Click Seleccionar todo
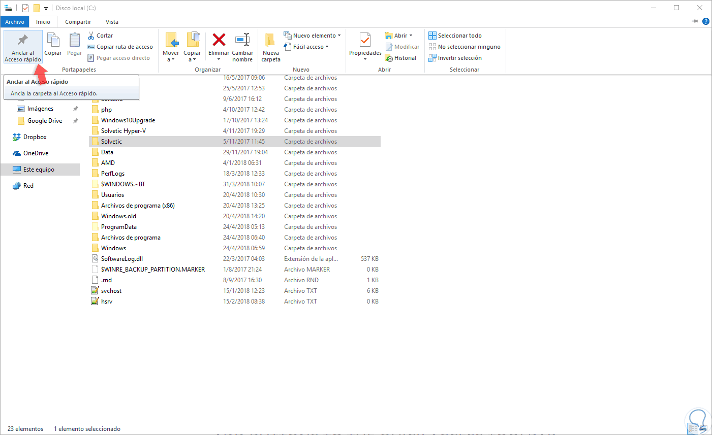The image size is (712, 435). pos(455,36)
